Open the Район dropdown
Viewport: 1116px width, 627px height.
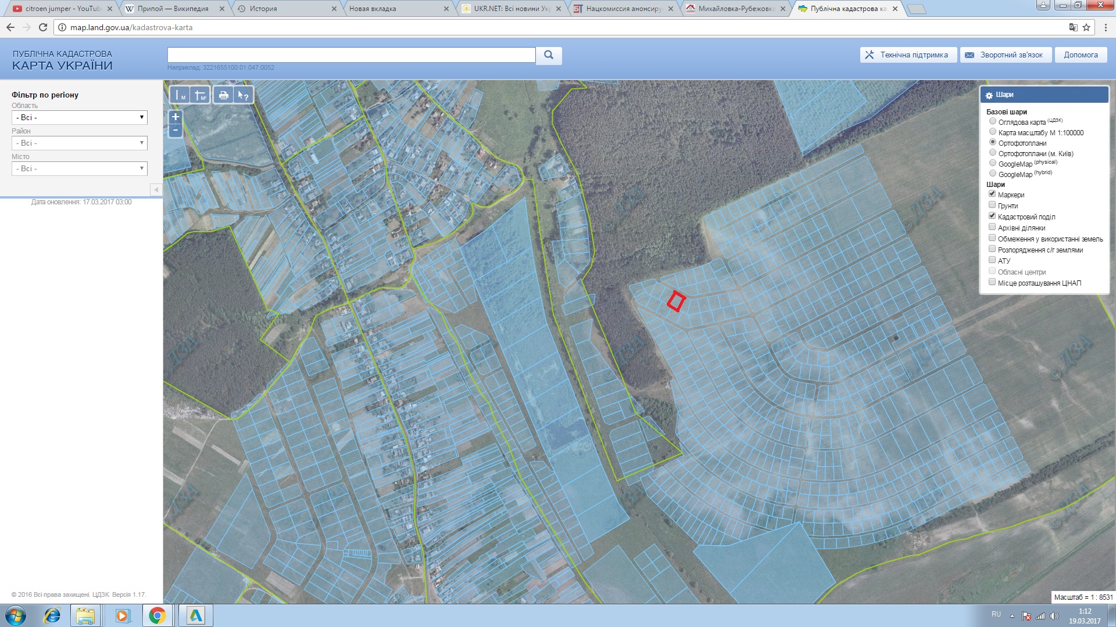tap(80, 143)
